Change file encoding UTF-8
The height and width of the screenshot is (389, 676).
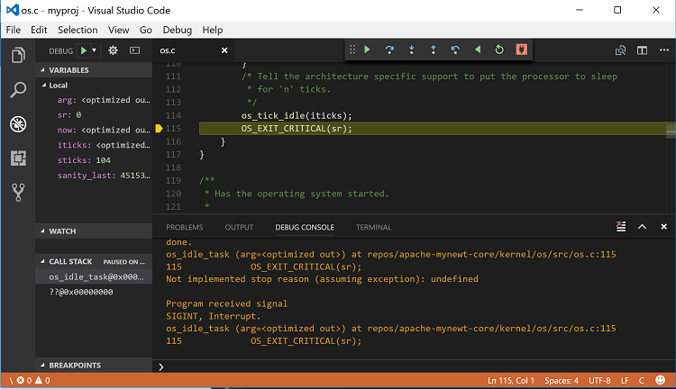click(x=599, y=380)
